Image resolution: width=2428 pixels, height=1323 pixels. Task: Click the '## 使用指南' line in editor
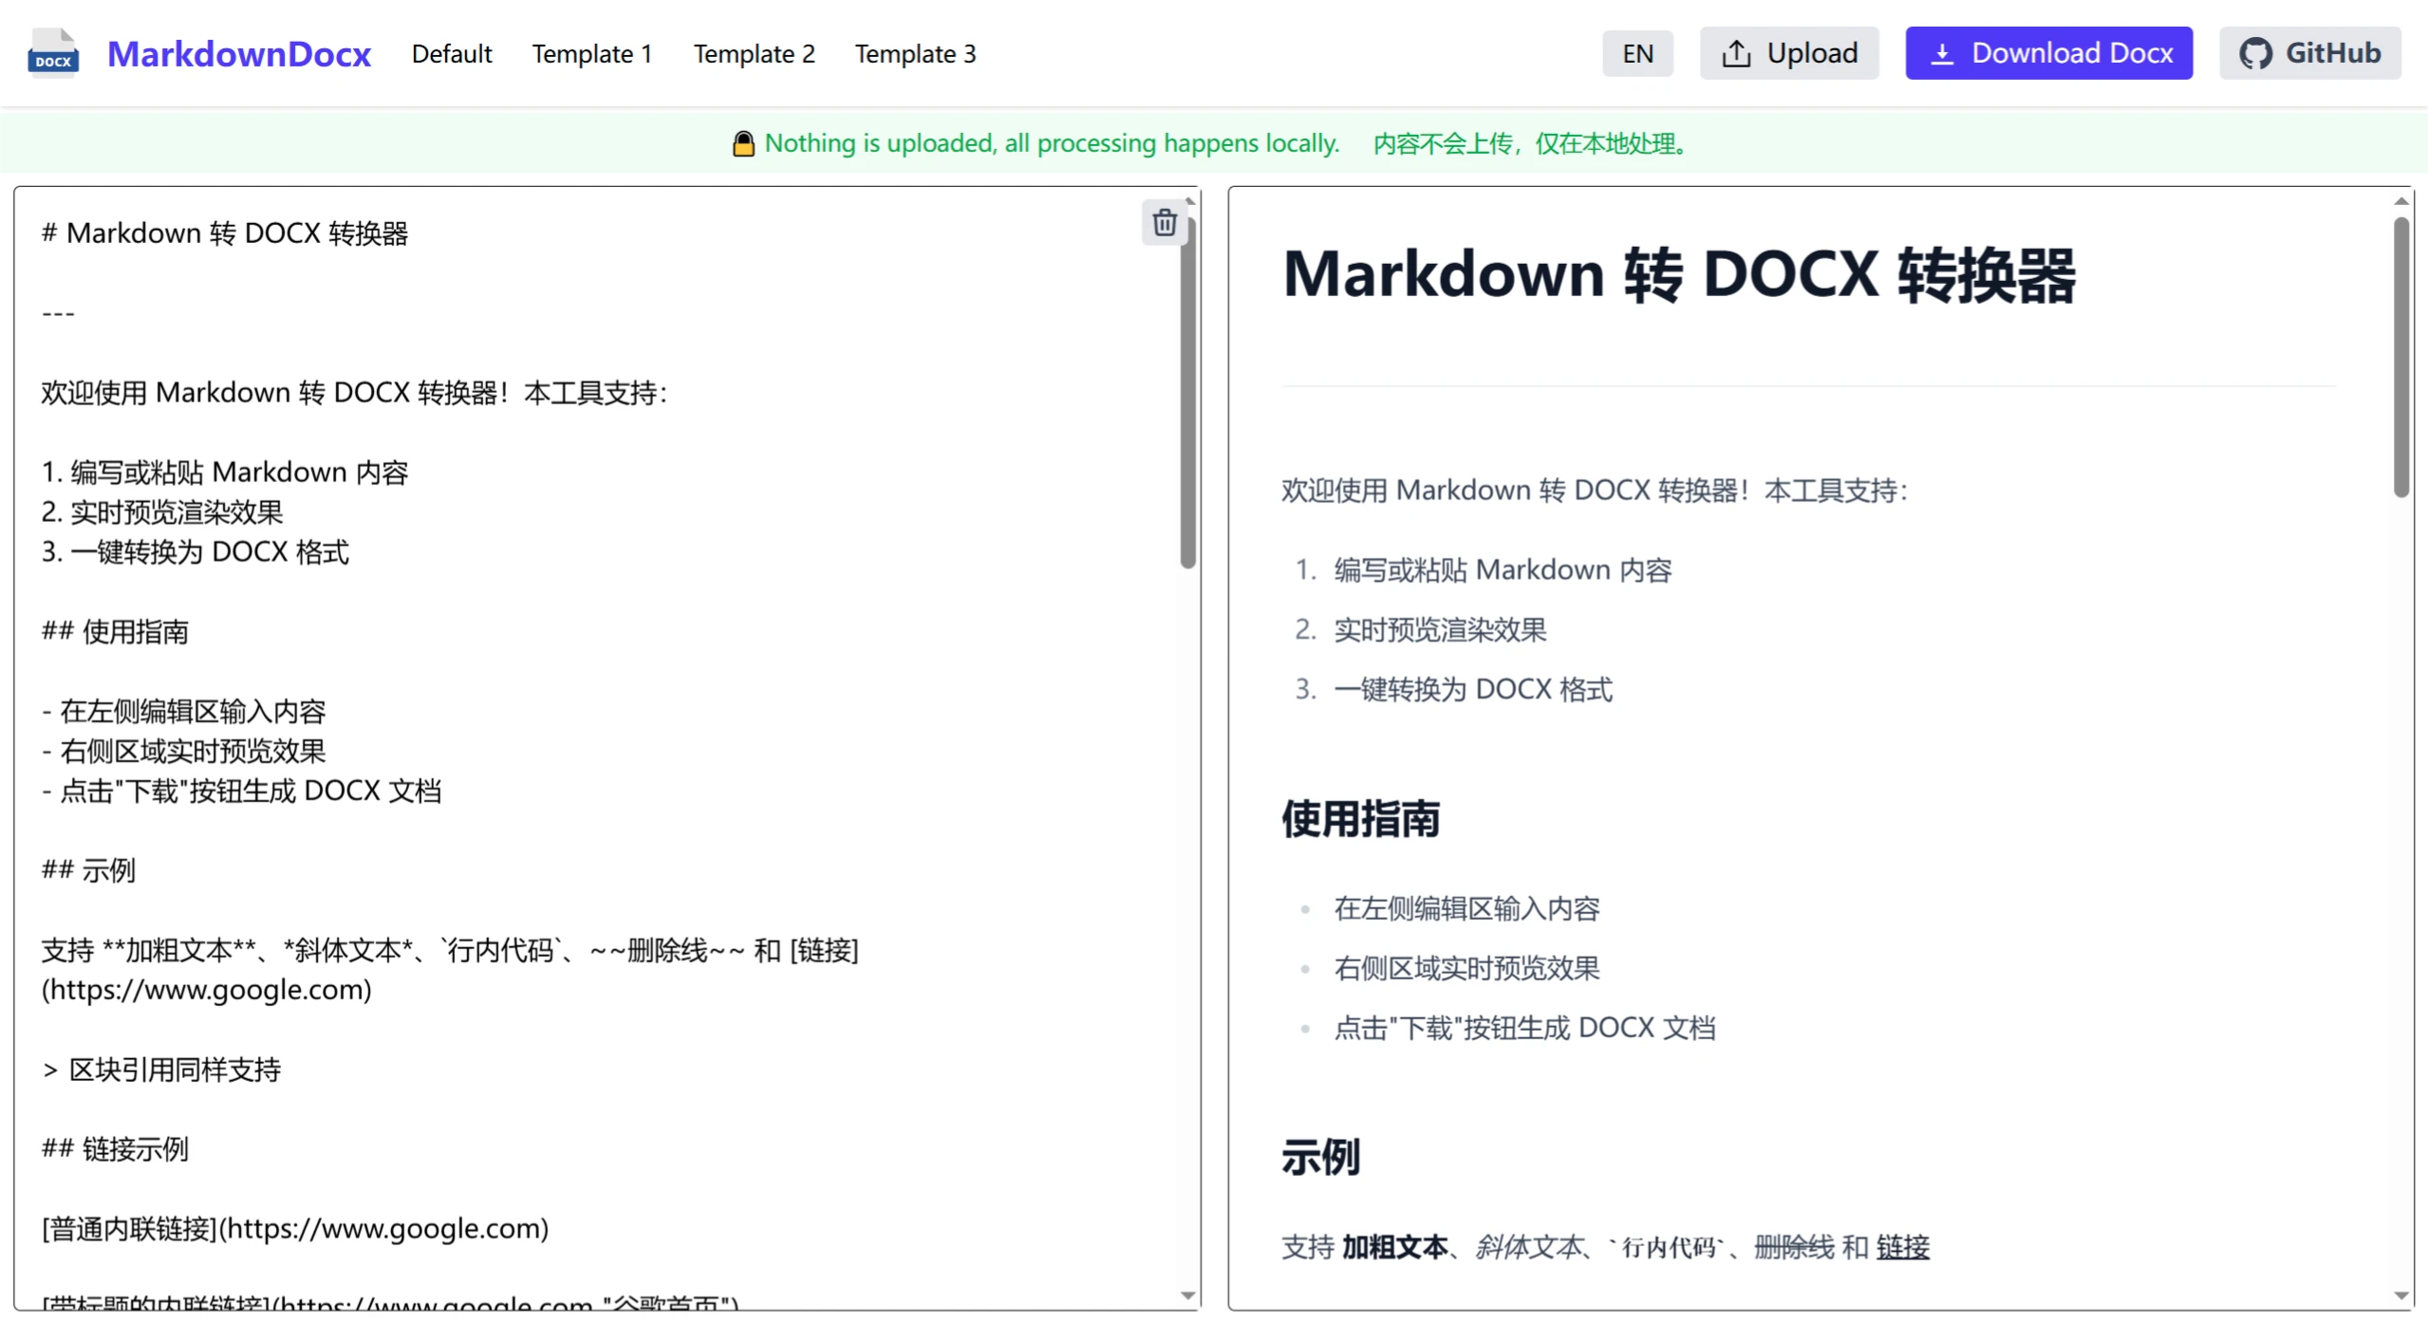(x=115, y=632)
